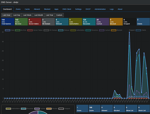Screen dimensions: 150x114
Task: Open the Administration tab
Action: pyautogui.click(x=100, y=9)
